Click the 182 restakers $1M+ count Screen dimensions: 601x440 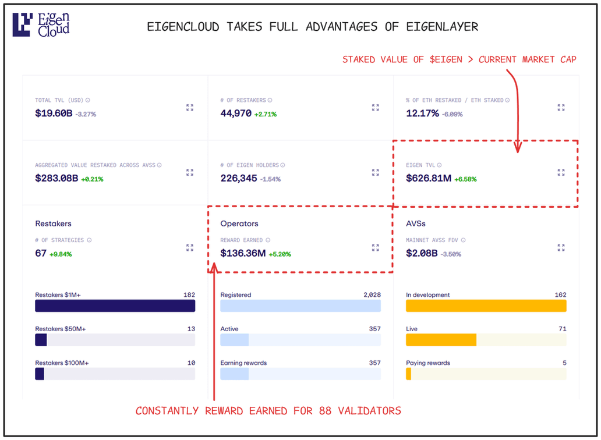189,295
